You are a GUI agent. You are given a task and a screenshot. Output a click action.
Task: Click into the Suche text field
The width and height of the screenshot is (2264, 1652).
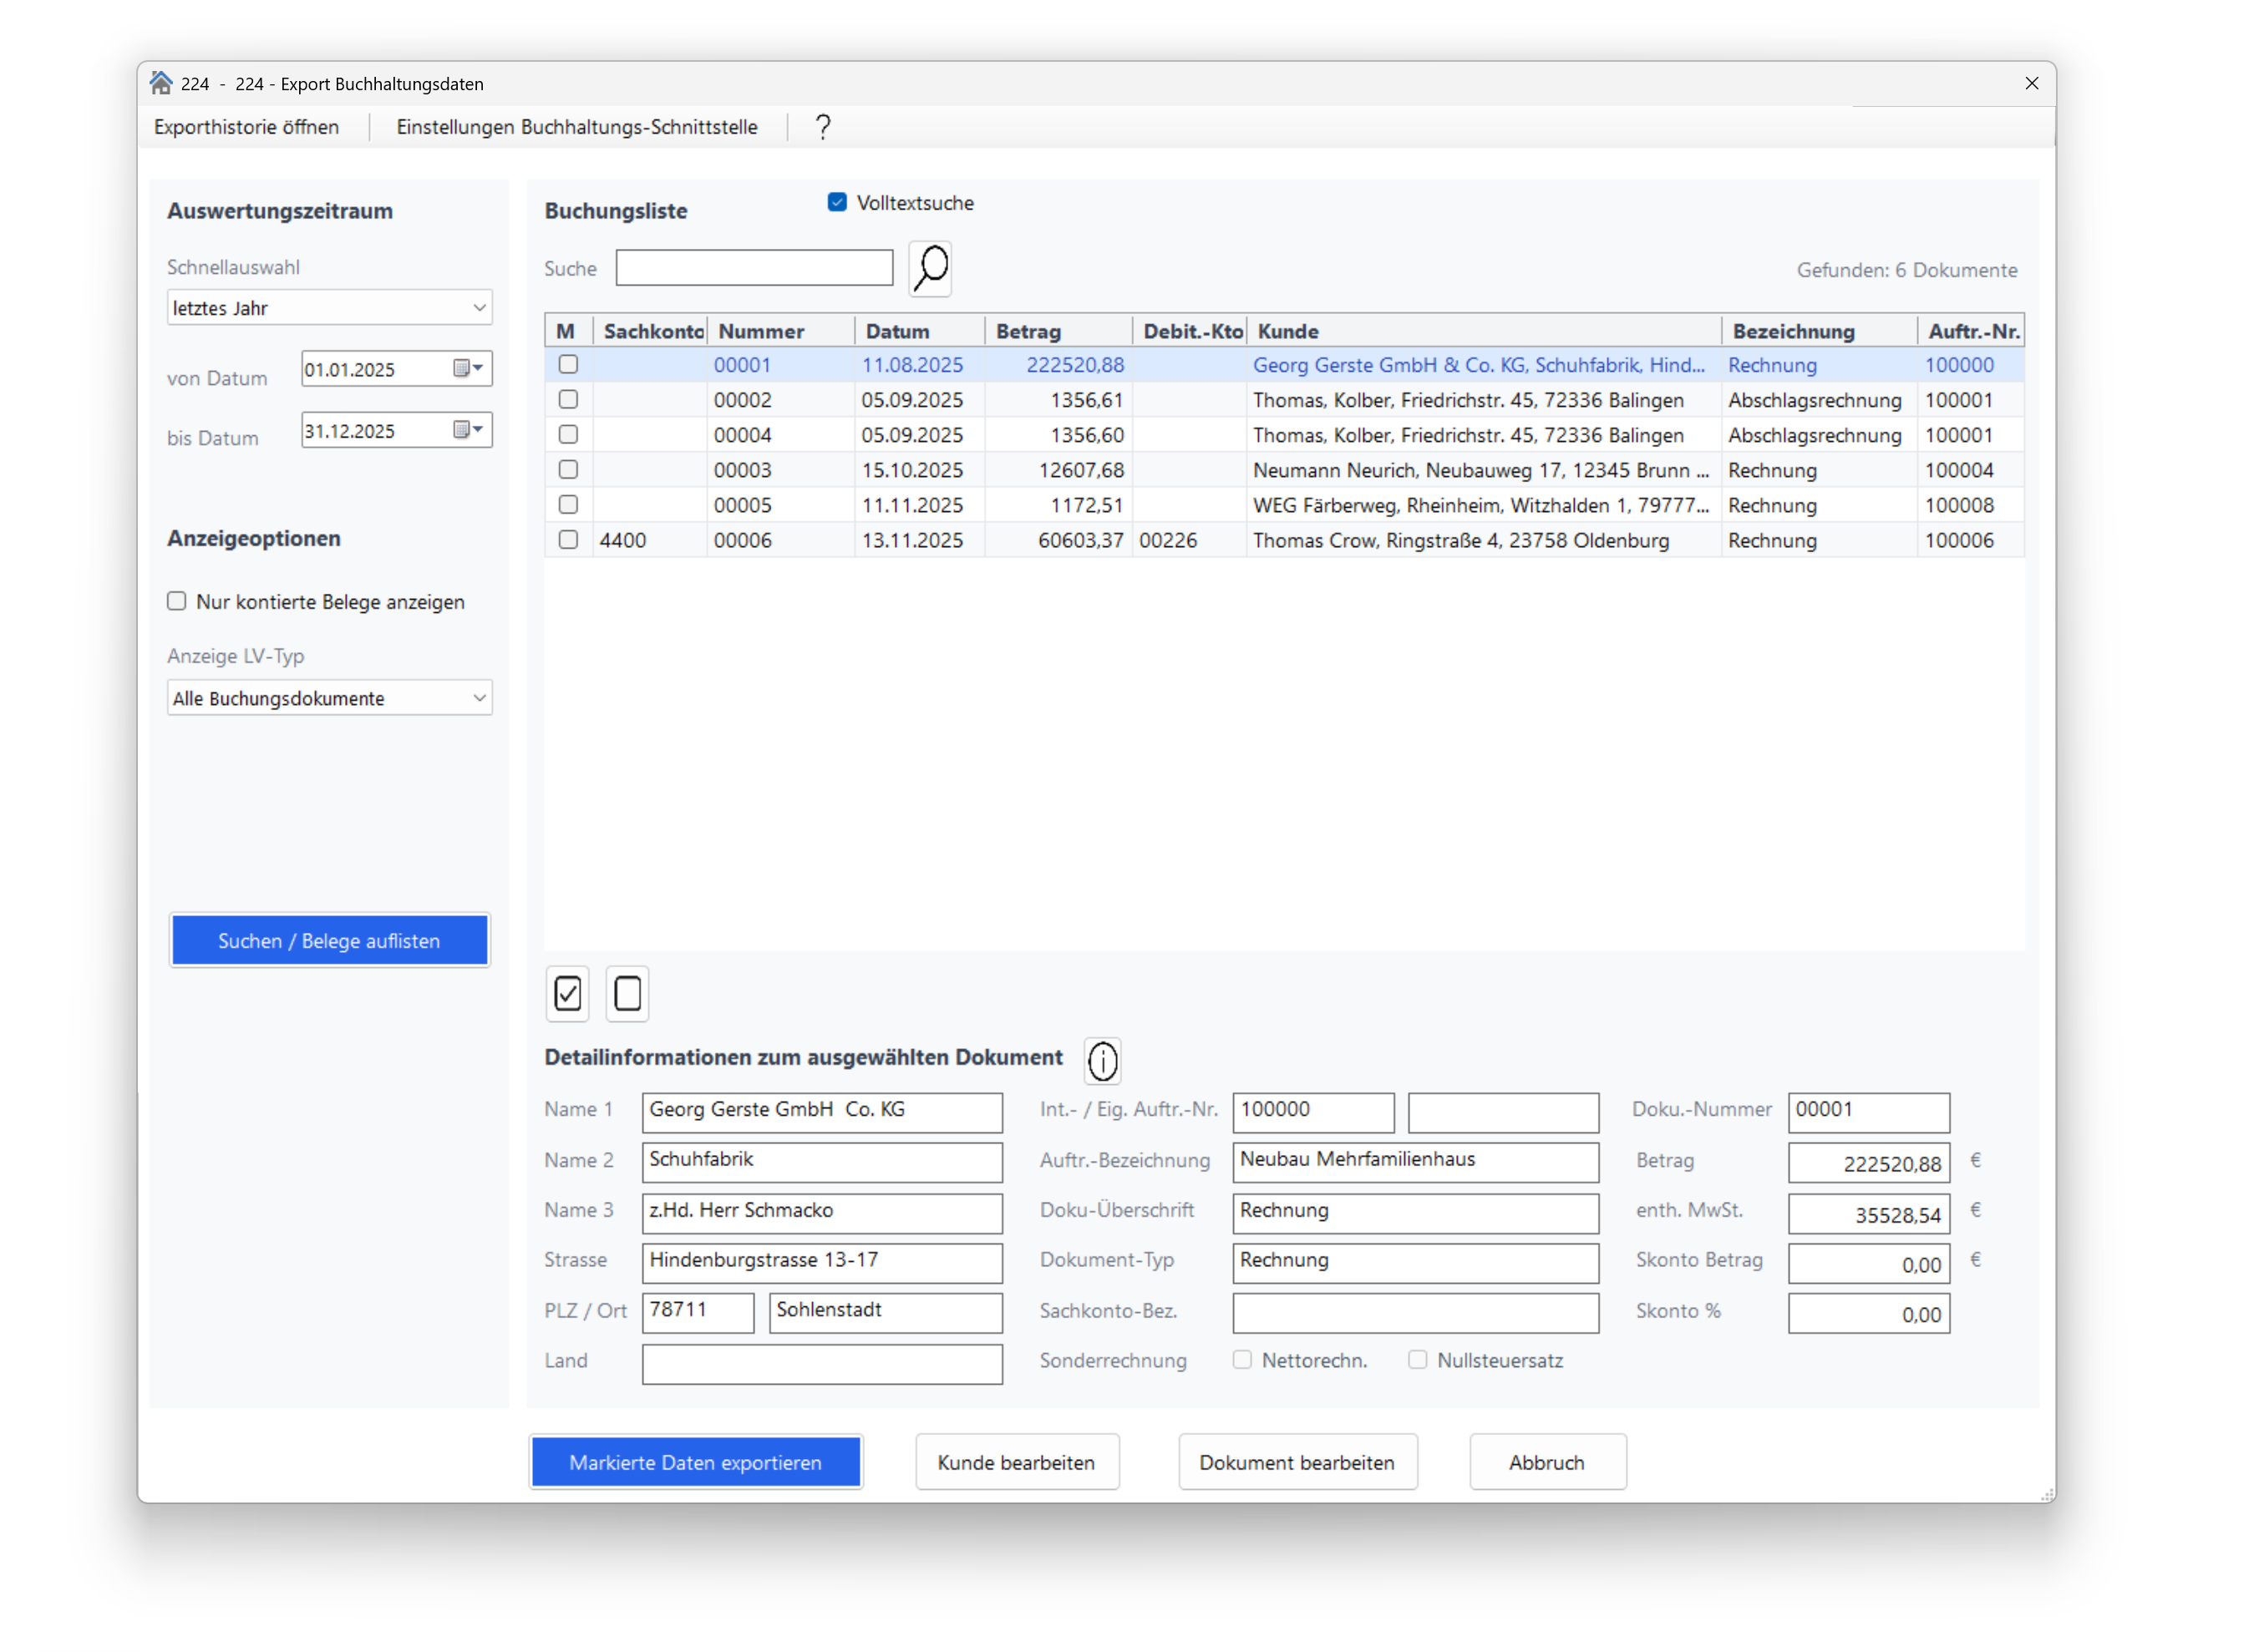754,268
